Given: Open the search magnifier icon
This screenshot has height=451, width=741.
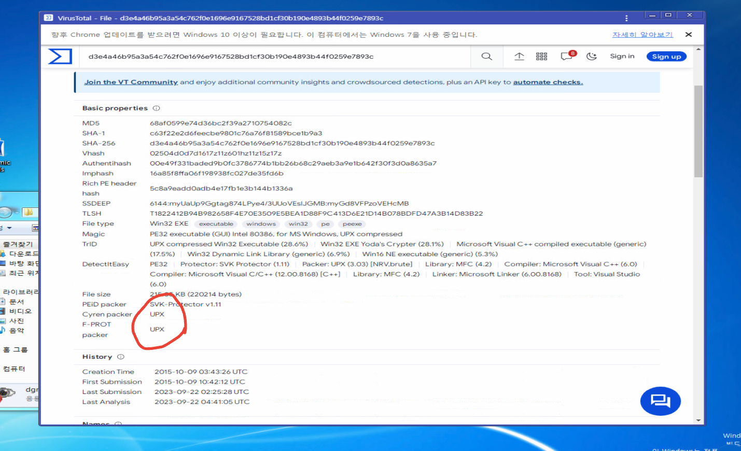Looking at the screenshot, I should (486, 57).
